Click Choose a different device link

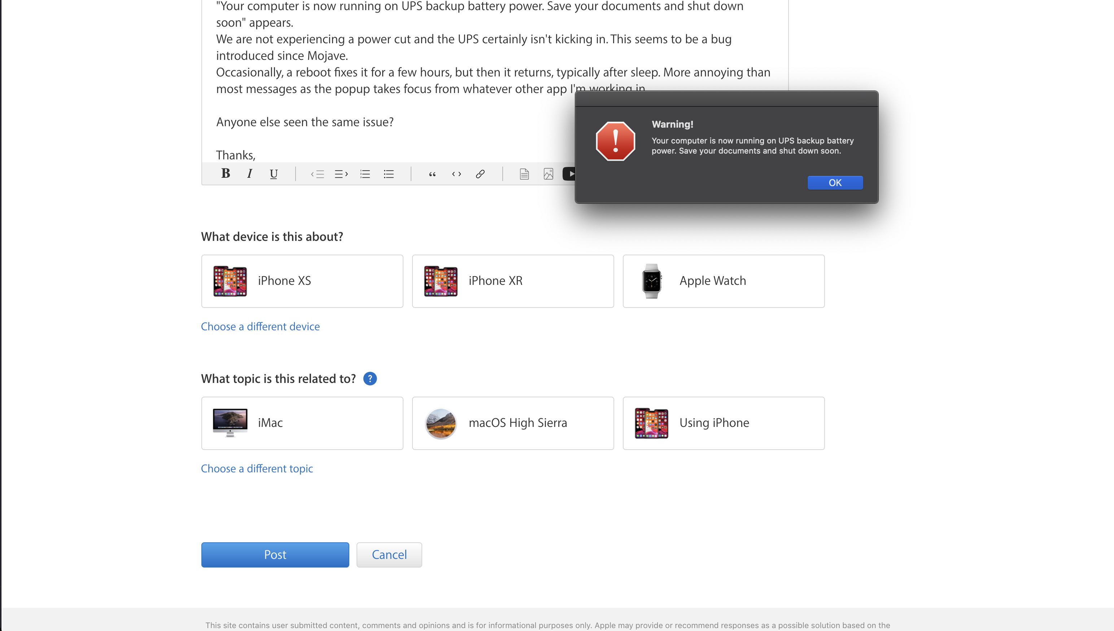point(260,326)
